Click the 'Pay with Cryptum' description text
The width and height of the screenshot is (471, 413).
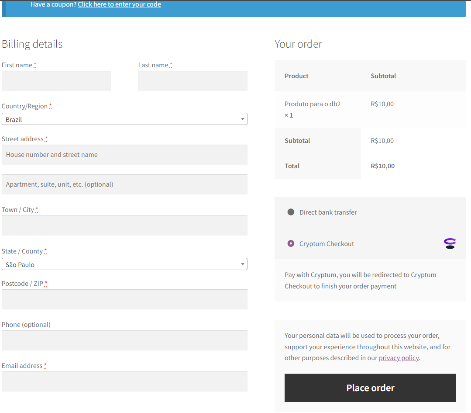click(x=361, y=280)
